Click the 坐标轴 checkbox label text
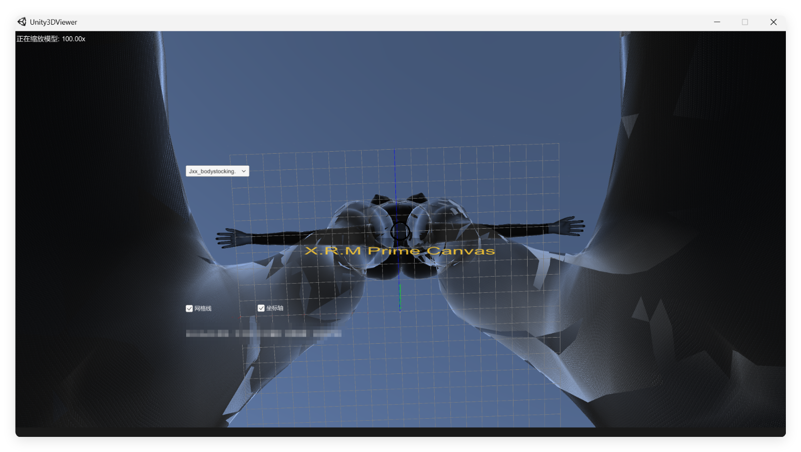The width and height of the screenshot is (801, 452). 275,308
